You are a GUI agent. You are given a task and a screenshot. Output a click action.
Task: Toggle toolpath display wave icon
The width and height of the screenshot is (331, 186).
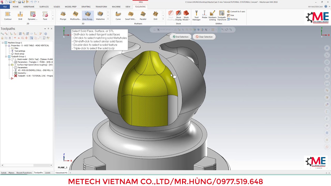point(6,38)
